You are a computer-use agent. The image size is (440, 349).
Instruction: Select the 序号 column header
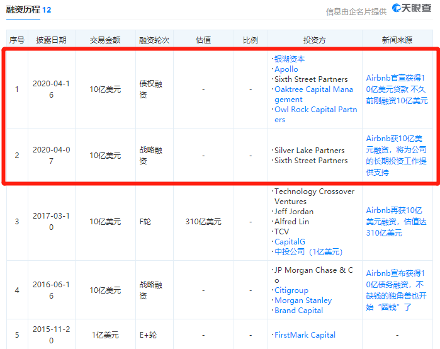pos(17,40)
